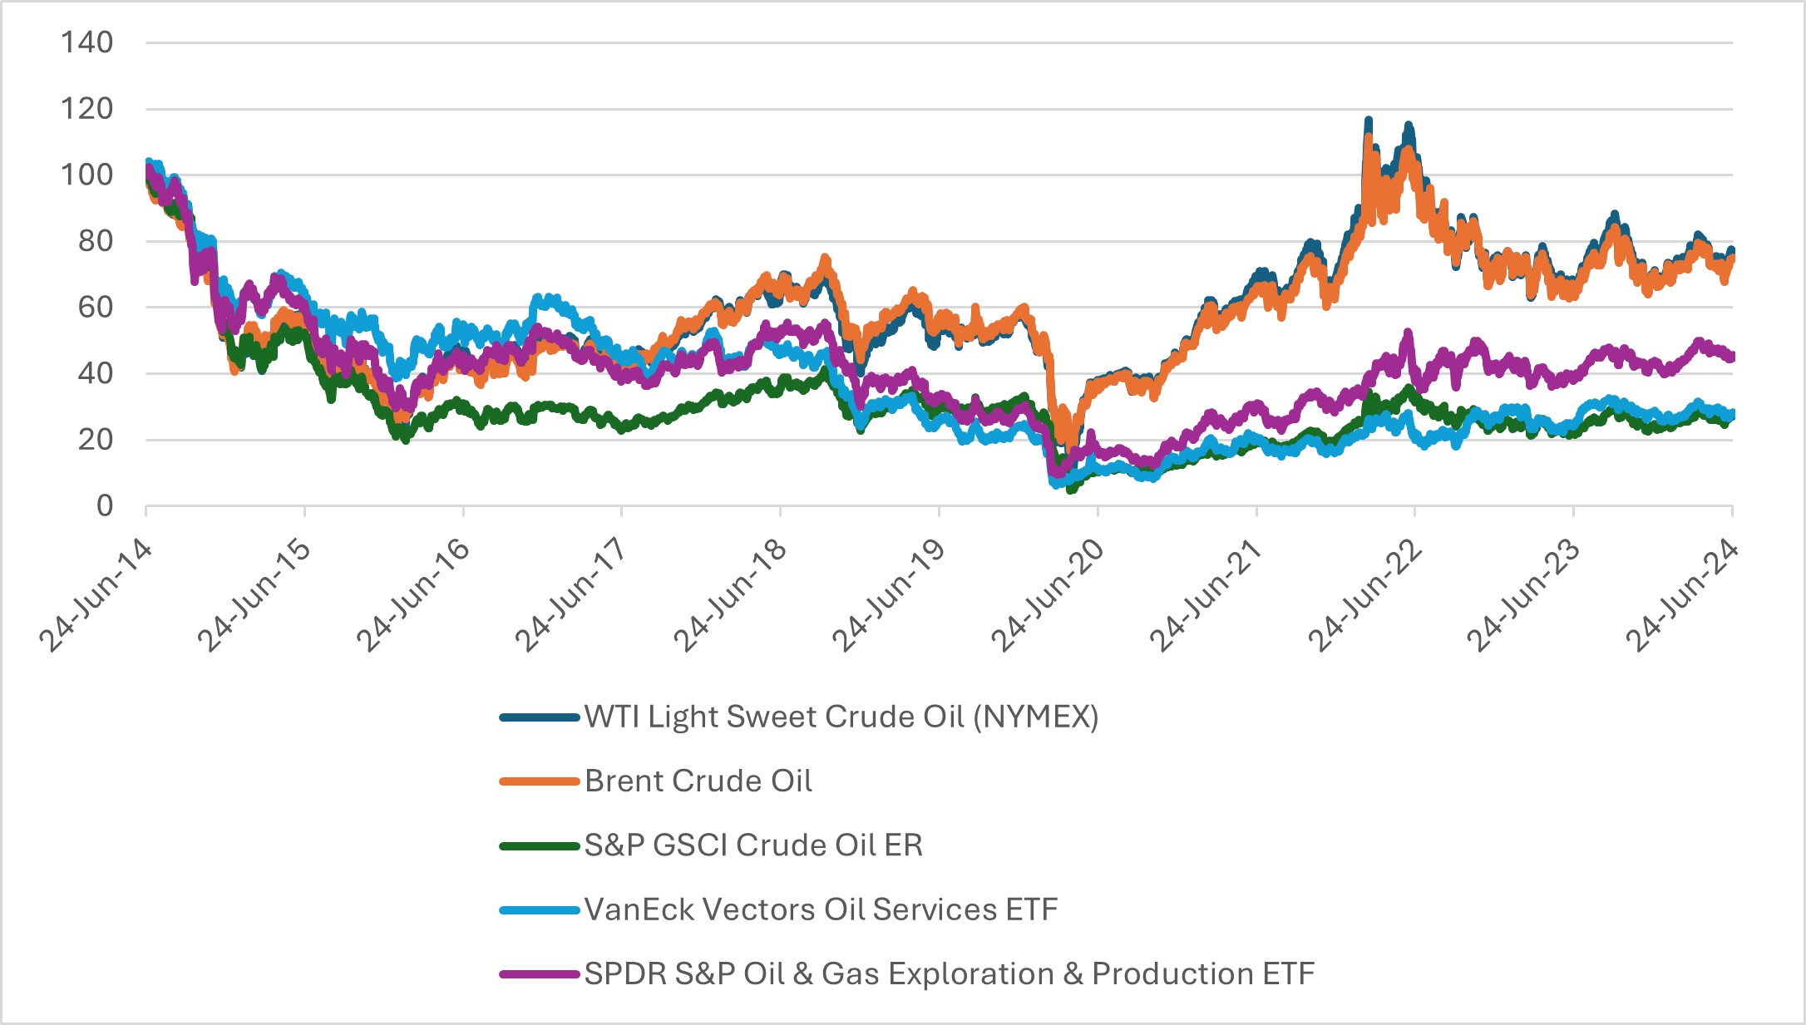
Task: Click the green S&P GSCI legend line swatch
Action: (539, 845)
